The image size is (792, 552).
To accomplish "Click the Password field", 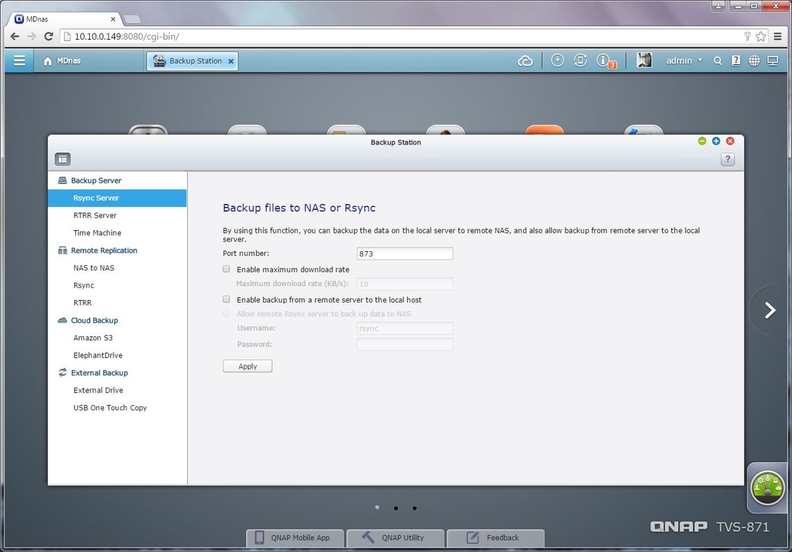I will pyautogui.click(x=405, y=344).
